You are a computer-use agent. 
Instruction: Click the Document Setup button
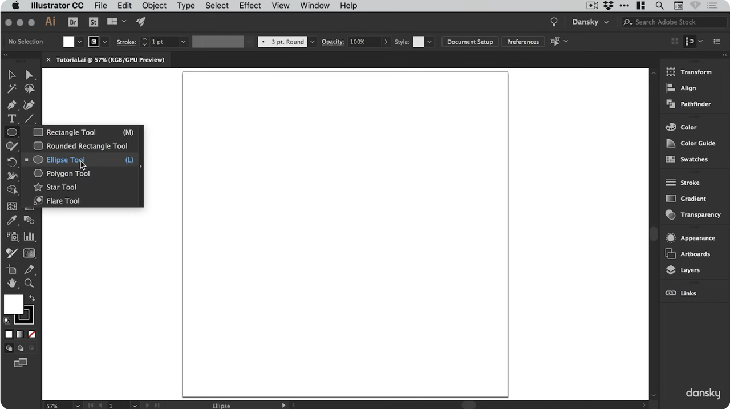click(x=470, y=42)
